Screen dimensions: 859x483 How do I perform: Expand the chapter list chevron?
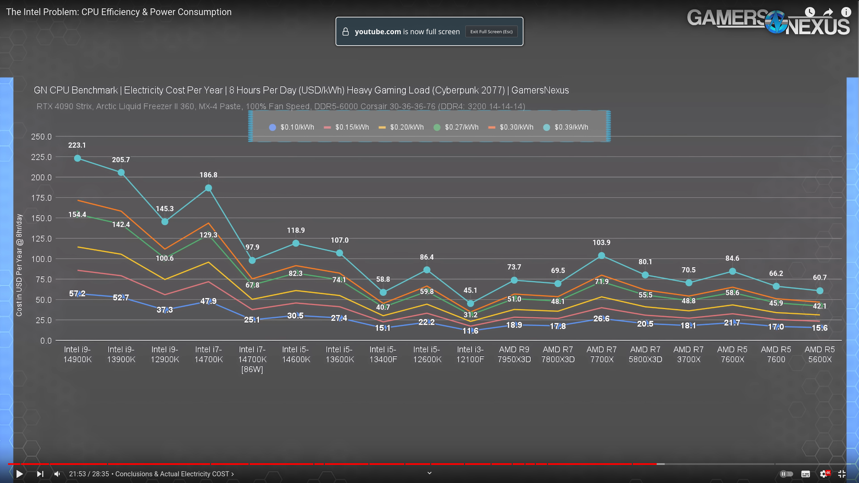233,474
